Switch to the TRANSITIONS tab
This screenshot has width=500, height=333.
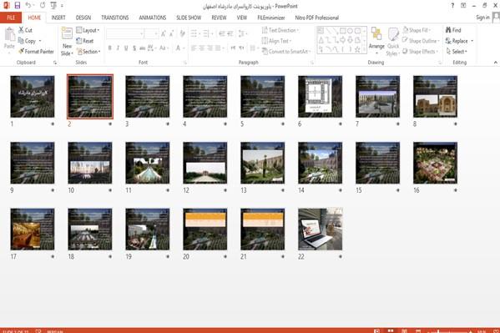(x=115, y=18)
